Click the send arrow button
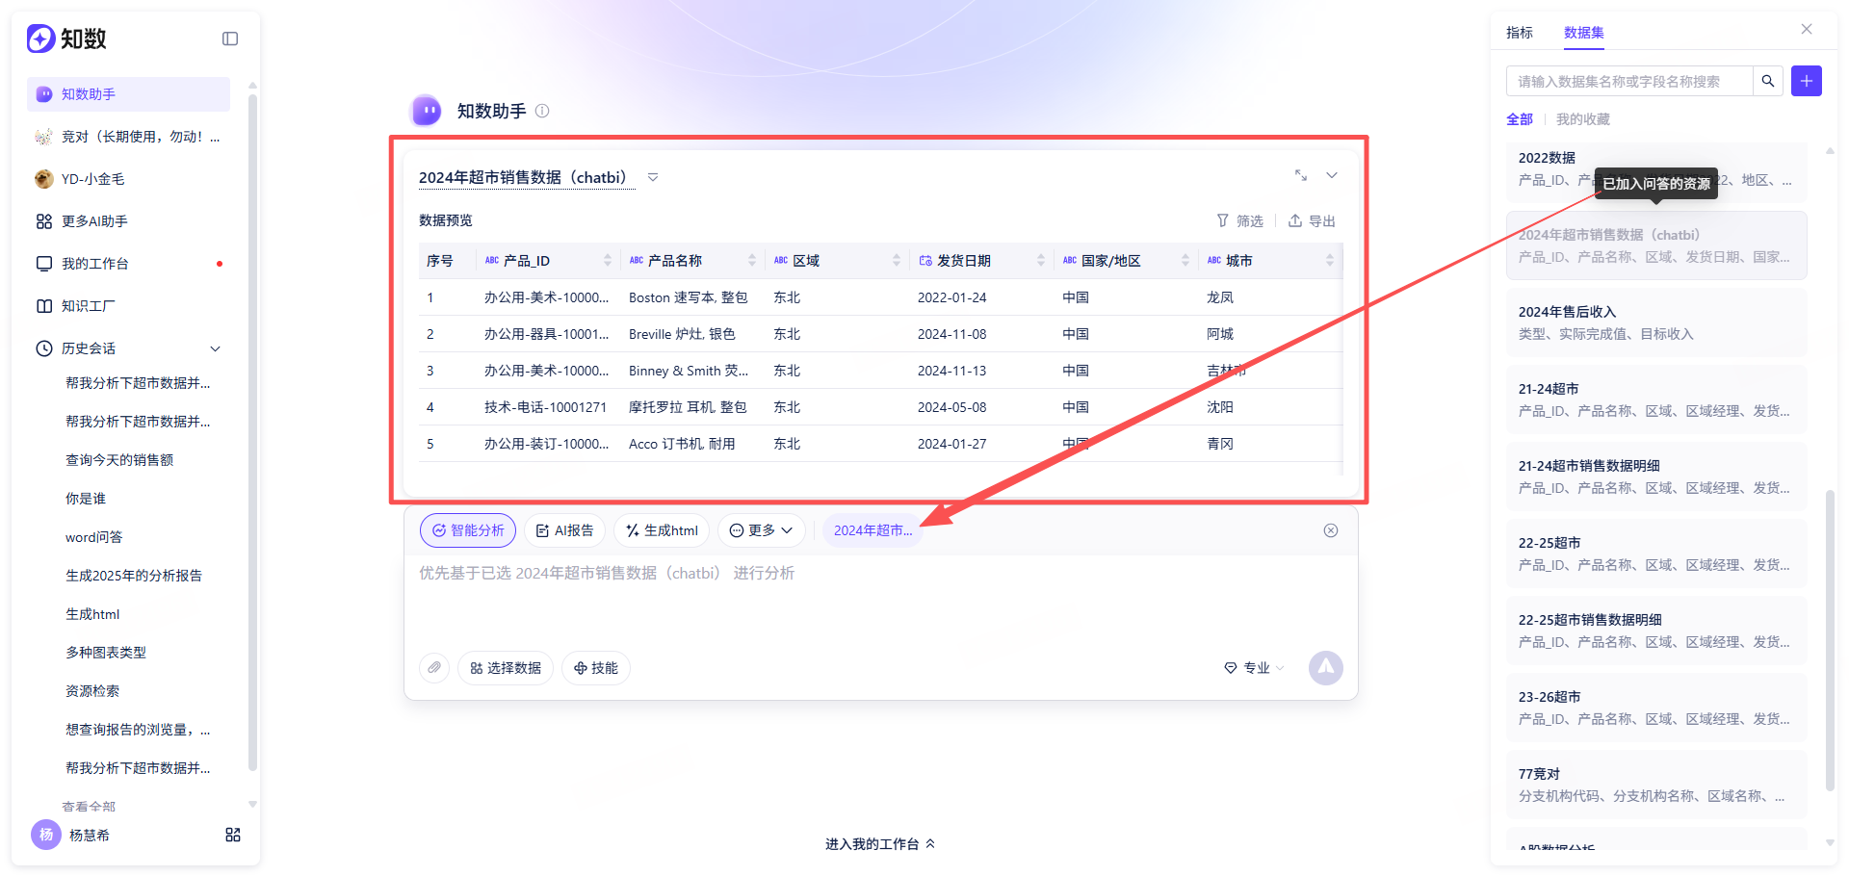This screenshot has width=1849, height=876. coord(1326,667)
